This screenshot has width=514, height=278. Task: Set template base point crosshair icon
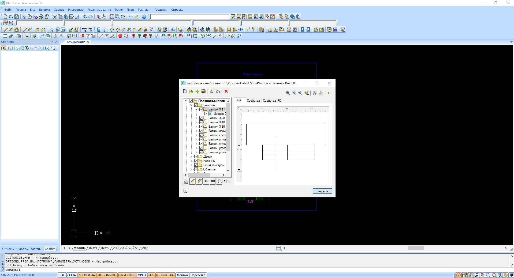tap(329, 93)
